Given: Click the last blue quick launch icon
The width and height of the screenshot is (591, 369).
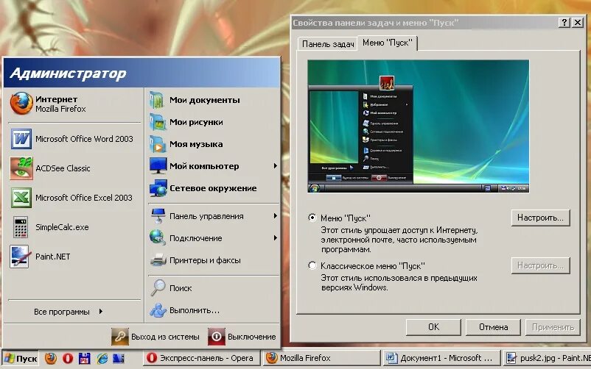Looking at the screenshot, I should coord(119,358).
